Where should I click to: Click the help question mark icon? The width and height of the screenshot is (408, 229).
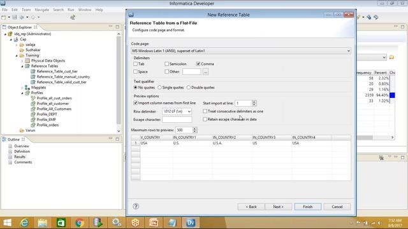136,206
